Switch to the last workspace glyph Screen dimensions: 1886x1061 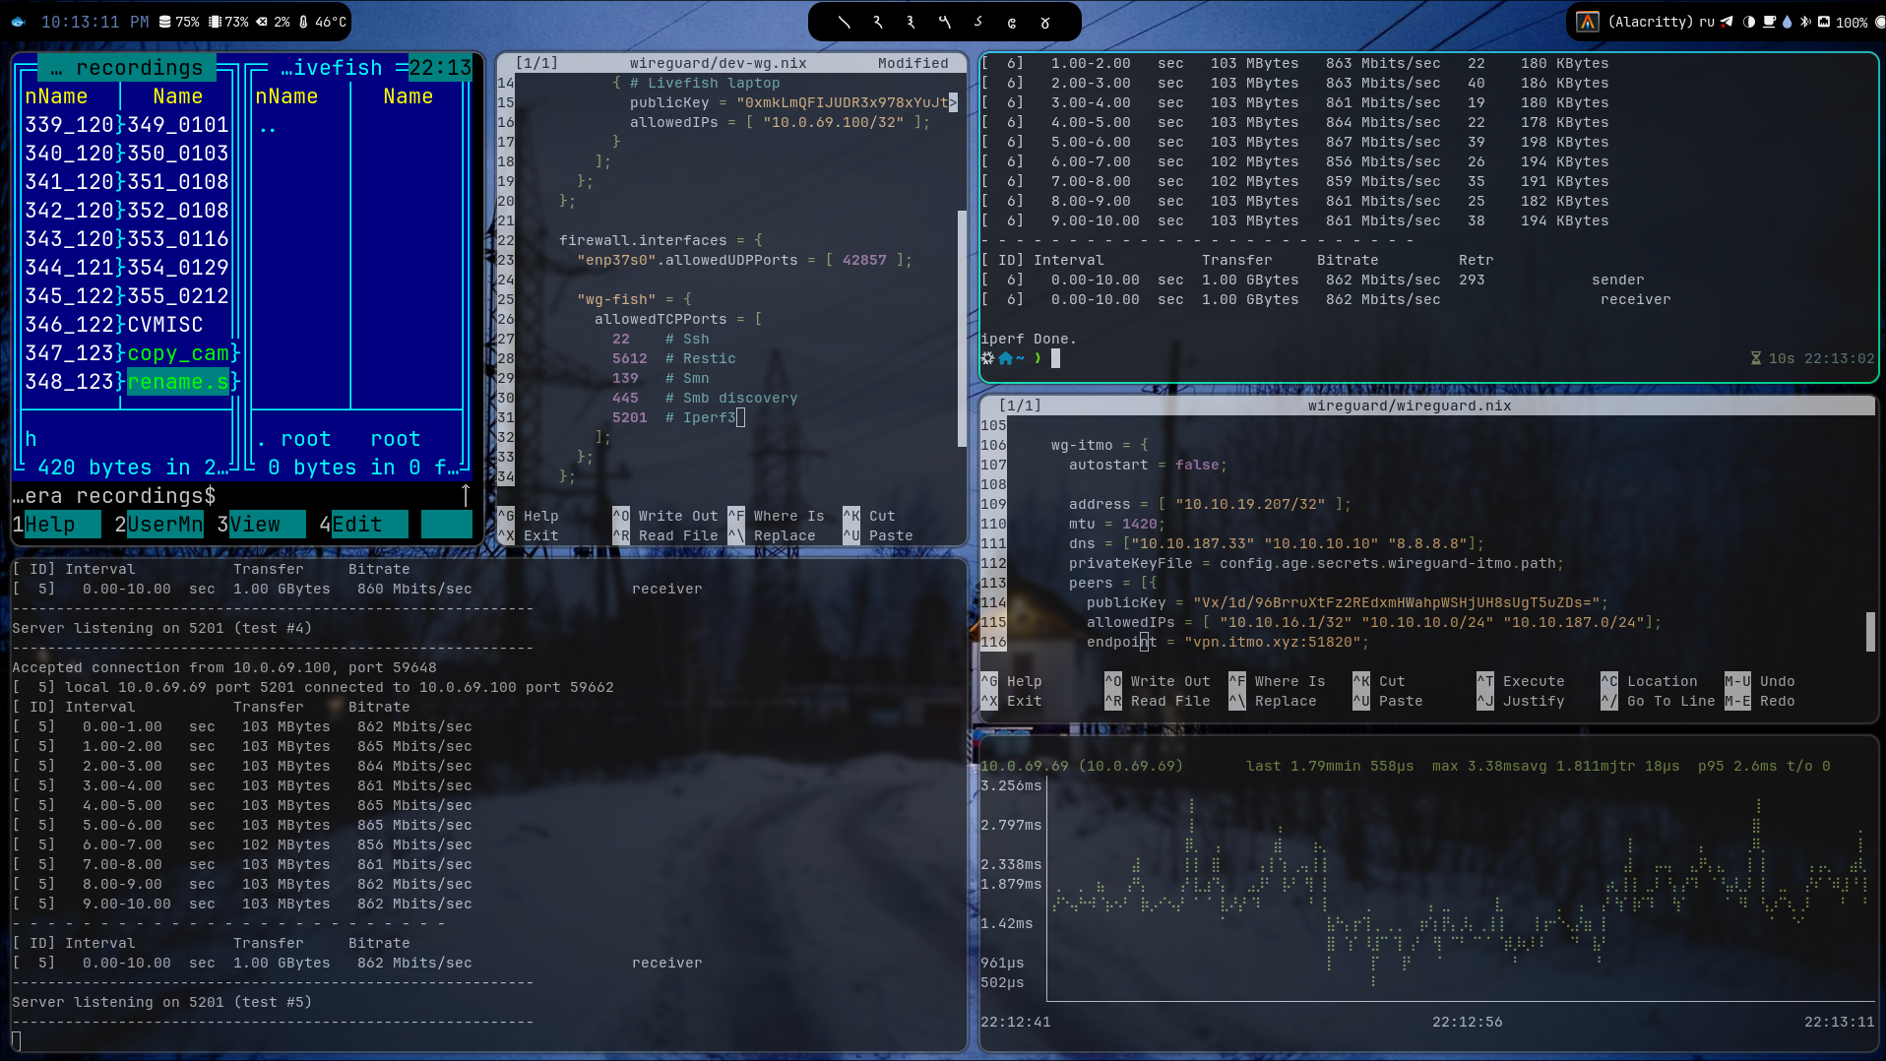coord(1045,22)
